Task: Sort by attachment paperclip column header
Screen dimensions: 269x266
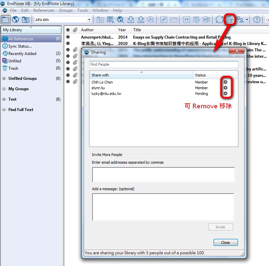Action: point(75,30)
